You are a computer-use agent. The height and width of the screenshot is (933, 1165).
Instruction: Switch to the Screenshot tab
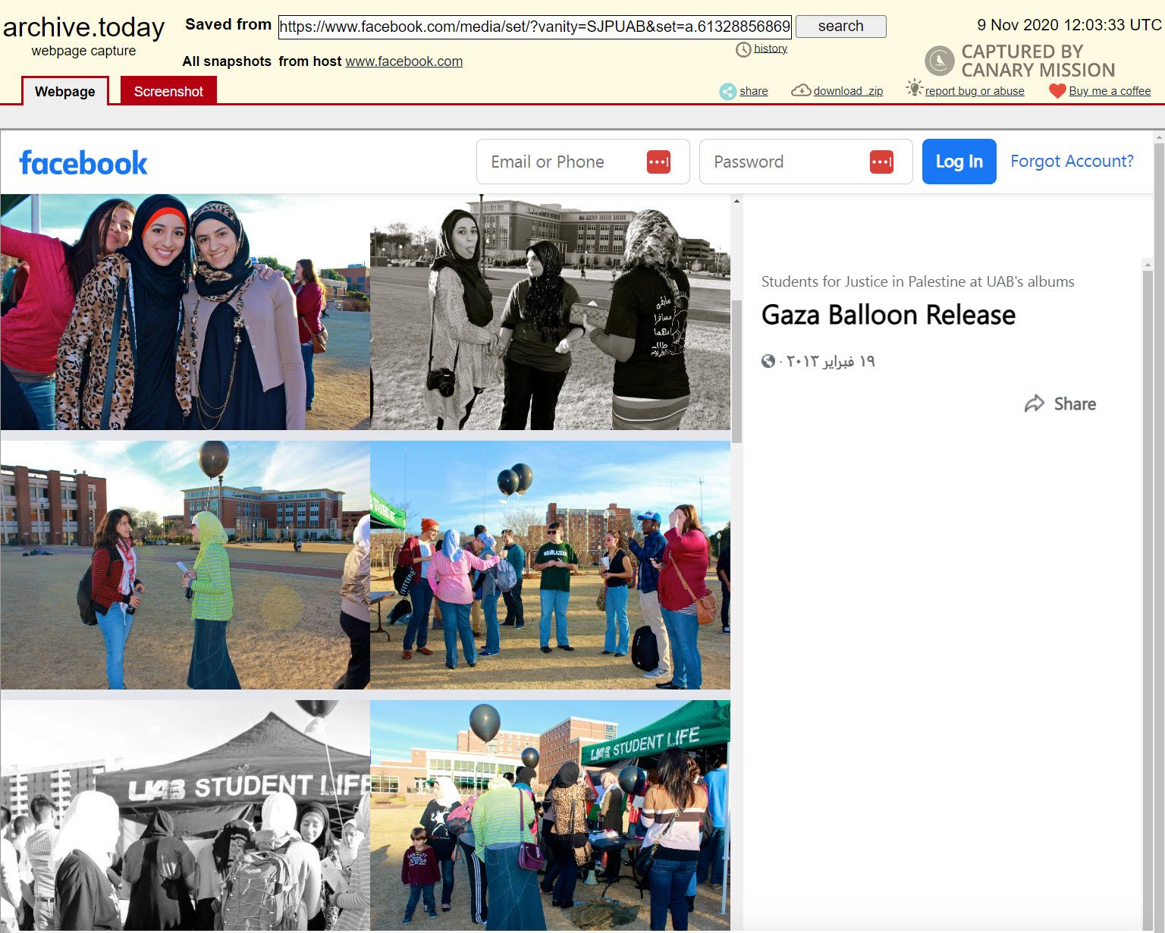coord(168,92)
